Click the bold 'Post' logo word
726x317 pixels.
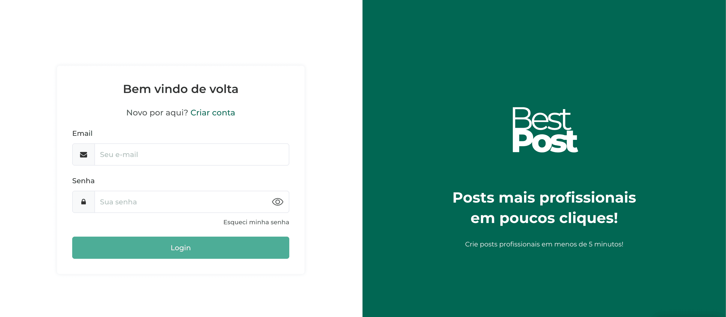(545, 142)
